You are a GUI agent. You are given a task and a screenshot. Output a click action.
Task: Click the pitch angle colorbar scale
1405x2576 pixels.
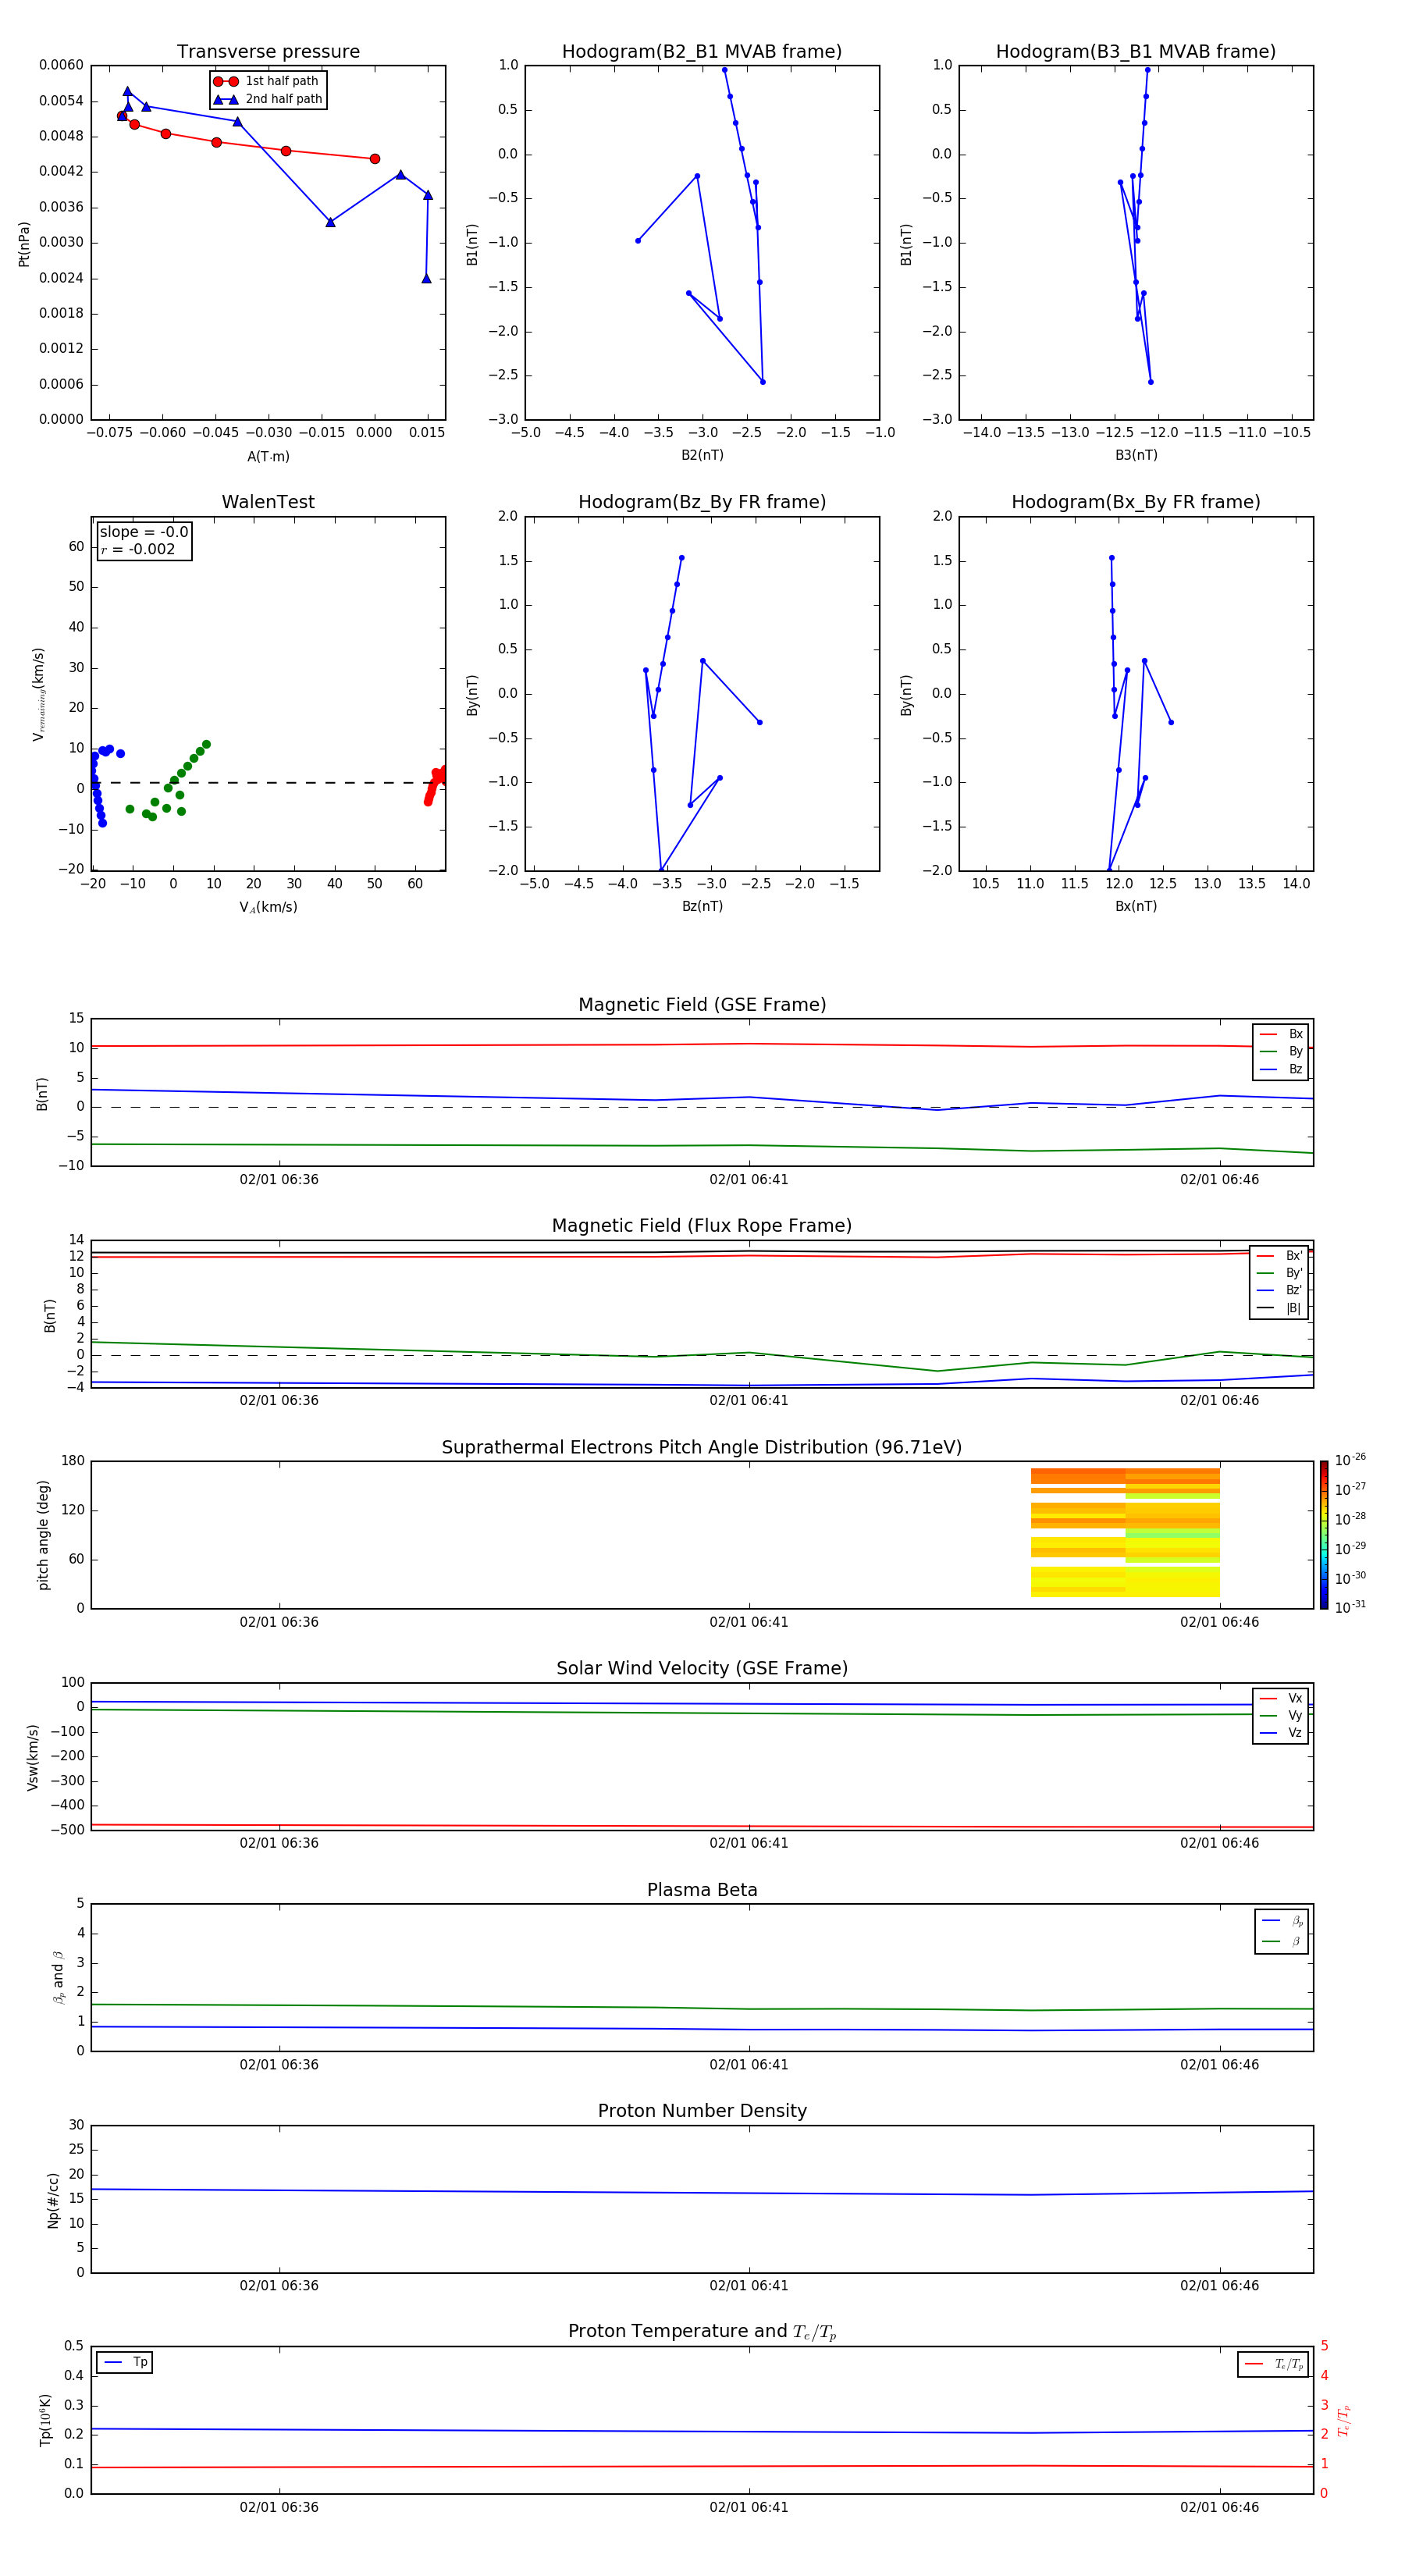tap(1323, 1535)
